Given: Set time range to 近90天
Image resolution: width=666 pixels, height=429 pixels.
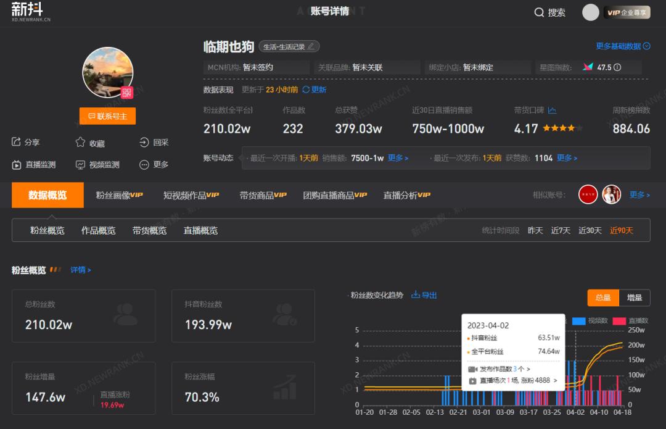Looking at the screenshot, I should tap(622, 230).
